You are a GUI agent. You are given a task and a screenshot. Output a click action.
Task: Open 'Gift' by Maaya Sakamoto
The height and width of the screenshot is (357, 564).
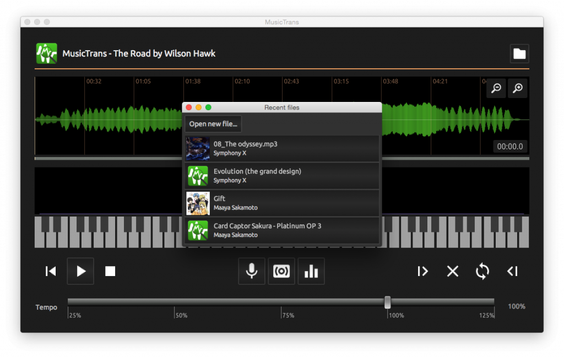coord(282,203)
